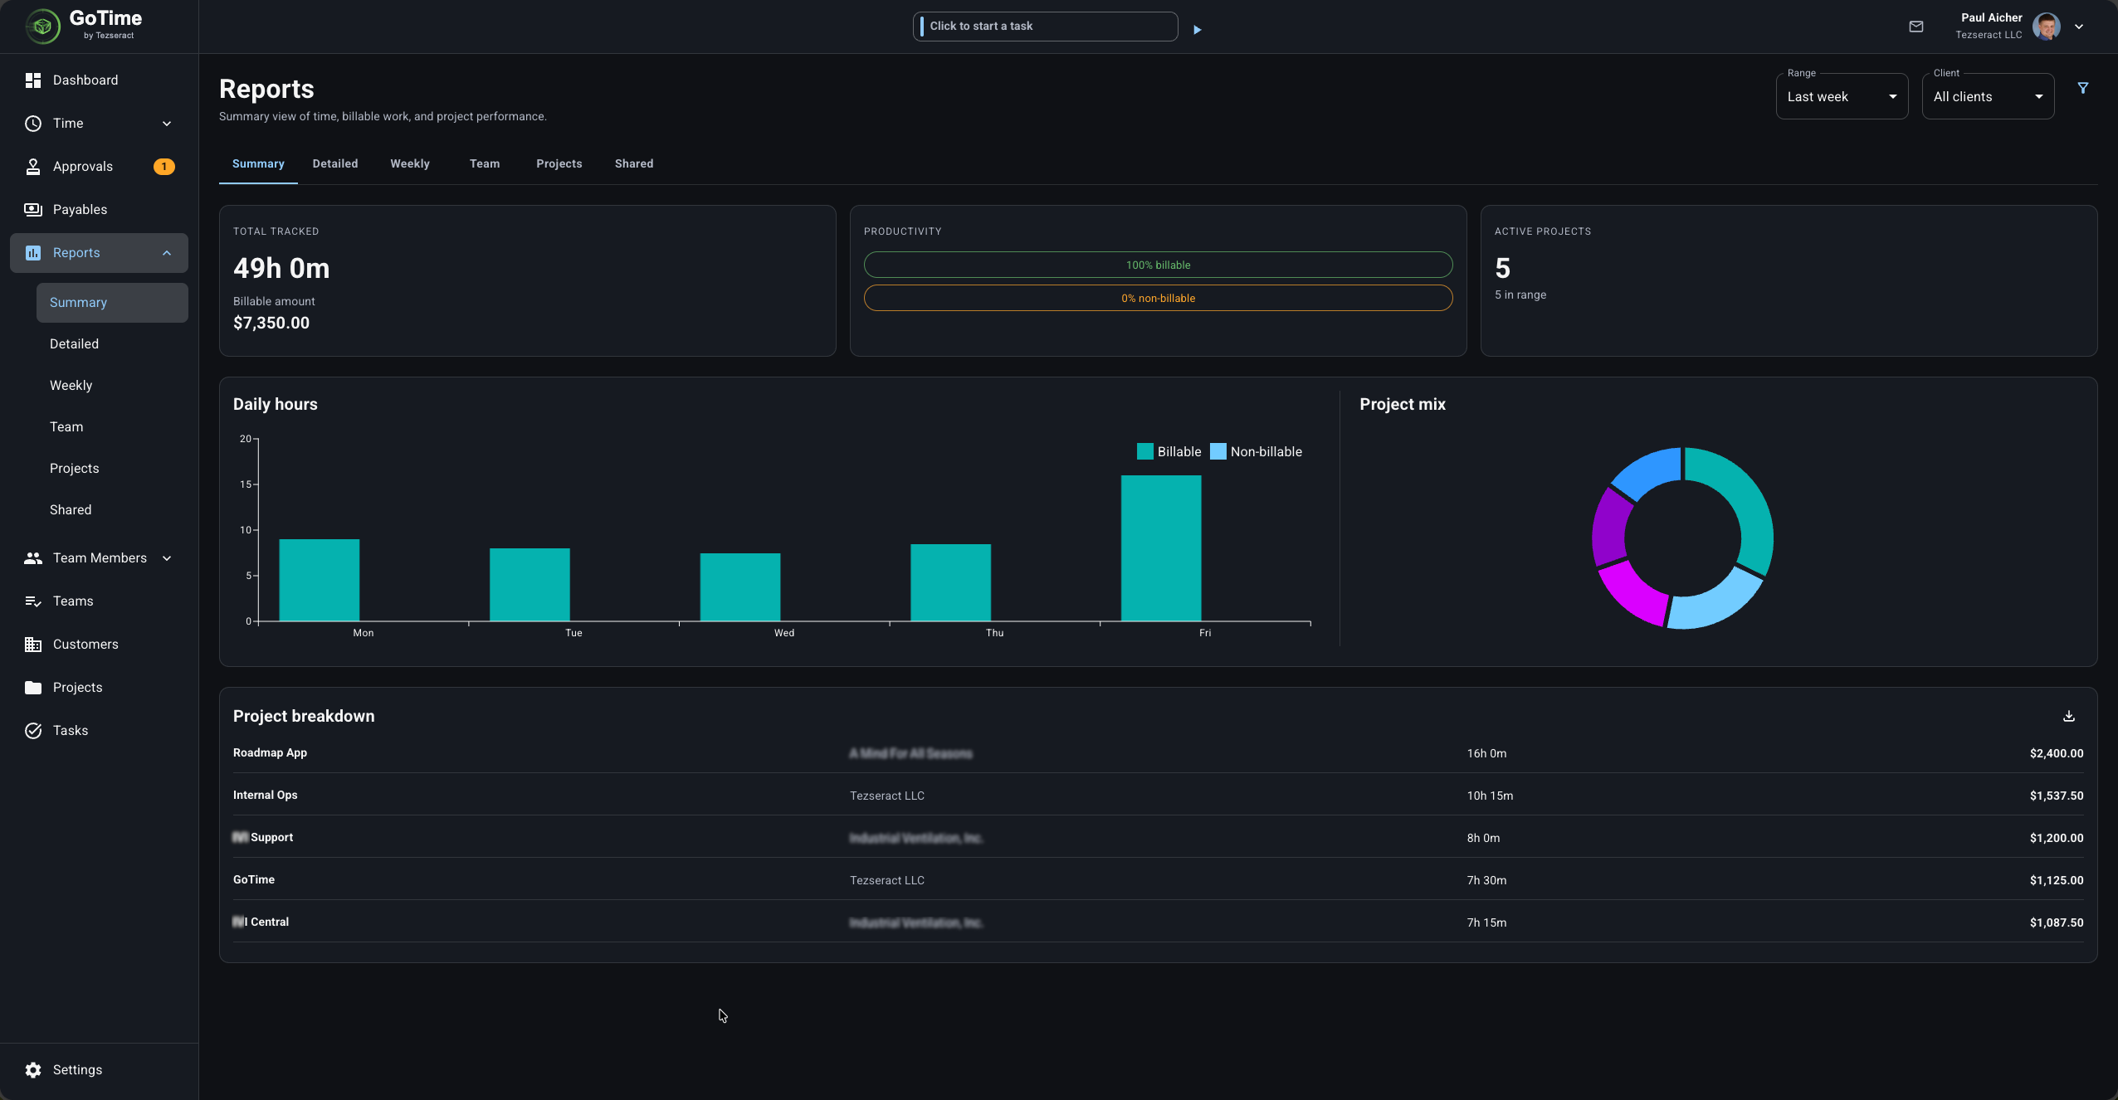Select the Roadmap App project row
This screenshot has height=1100, width=2118.
[x=1158, y=753]
